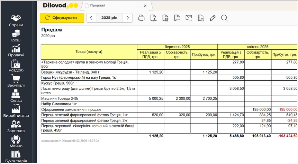Screen dimensions: 298x164
Task: Send the report by email
Action: [189, 18]
